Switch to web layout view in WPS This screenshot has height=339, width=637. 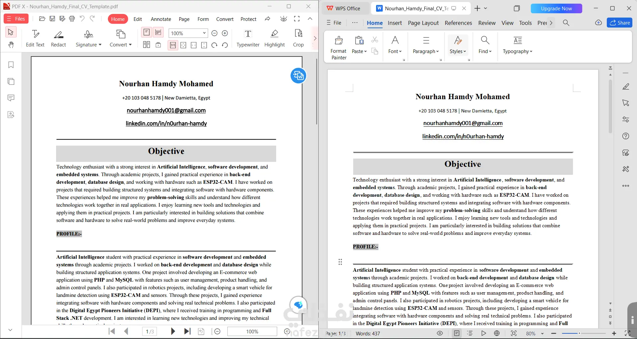pyautogui.click(x=497, y=333)
